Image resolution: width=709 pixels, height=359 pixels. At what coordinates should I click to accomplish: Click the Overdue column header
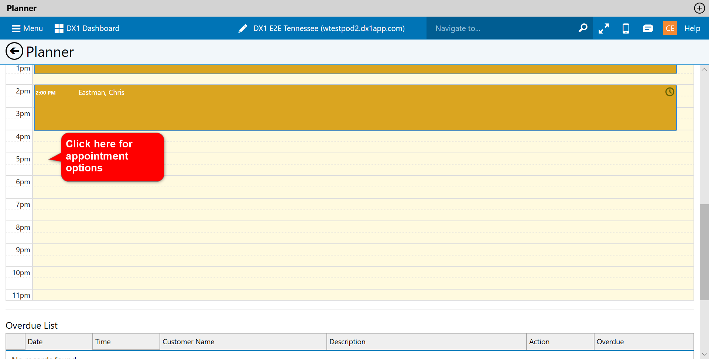[644, 342]
